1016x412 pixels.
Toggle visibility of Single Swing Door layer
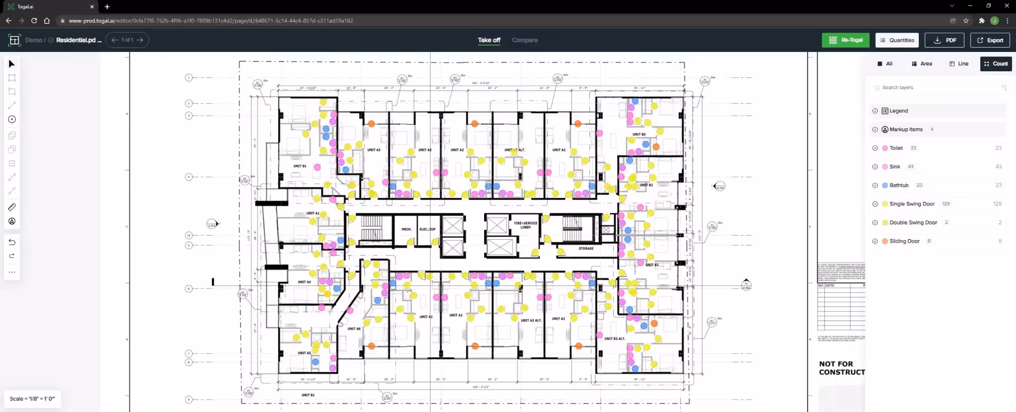pyautogui.click(x=875, y=204)
